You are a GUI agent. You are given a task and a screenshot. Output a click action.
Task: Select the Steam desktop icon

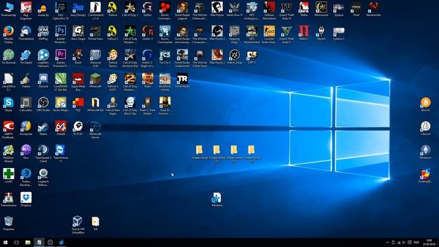pos(43,126)
